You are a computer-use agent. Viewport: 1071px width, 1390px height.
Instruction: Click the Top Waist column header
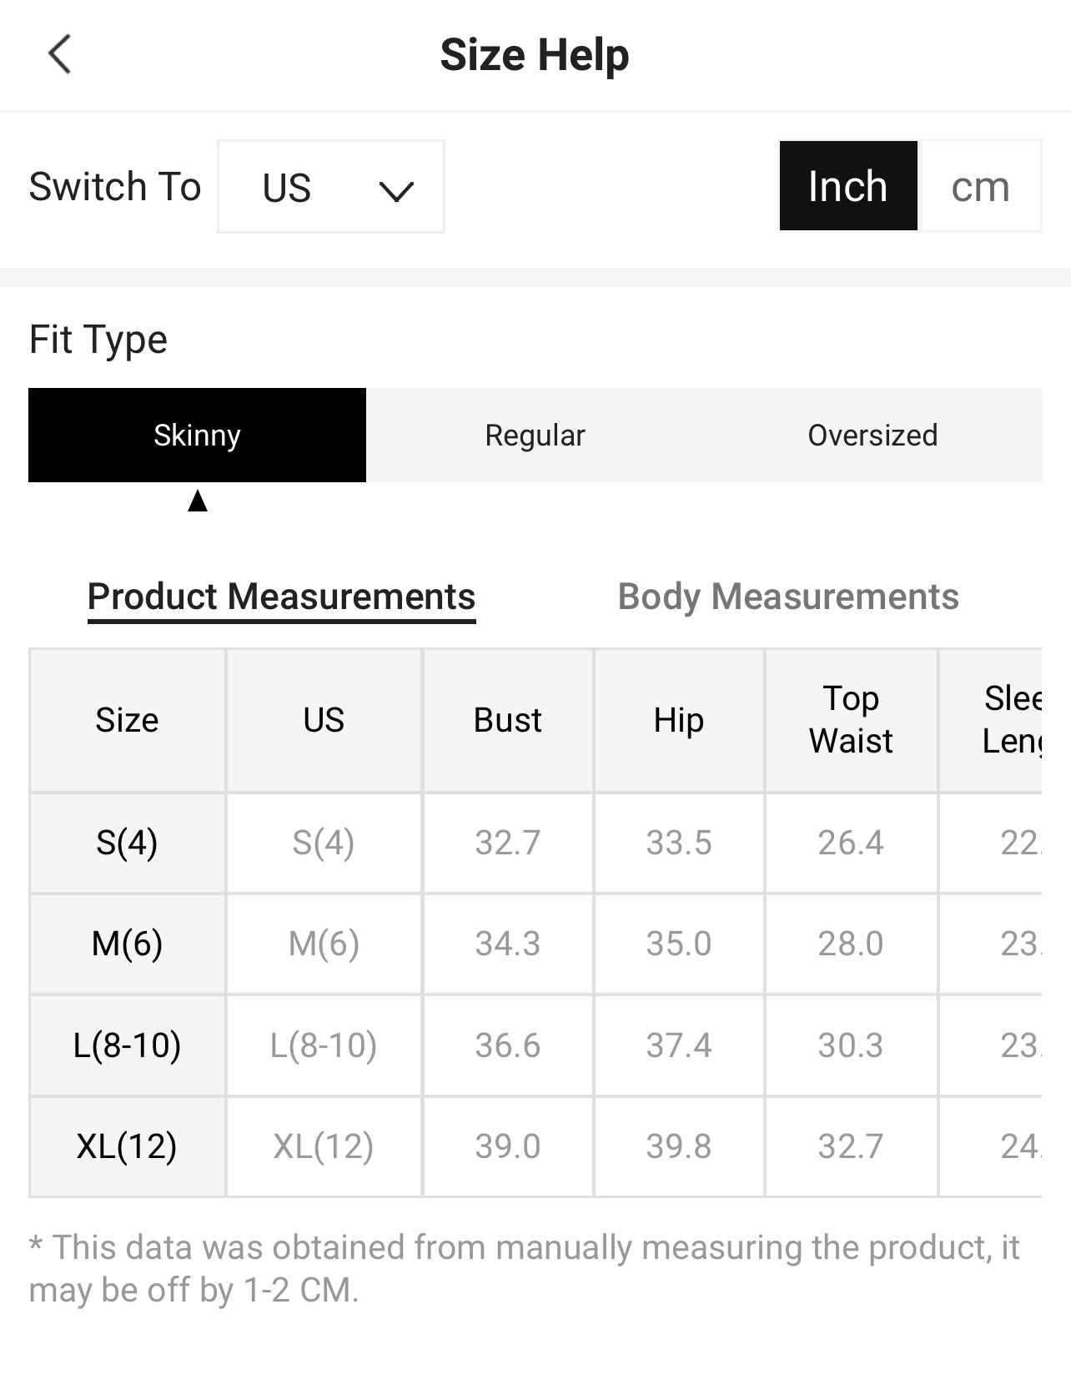point(851,720)
